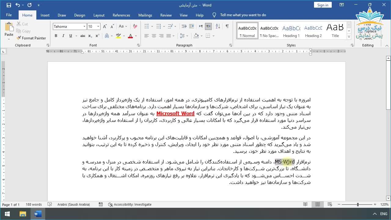Screen dimensions: 391x220
Task: Center align the paragraph
Action: click(x=154, y=36)
